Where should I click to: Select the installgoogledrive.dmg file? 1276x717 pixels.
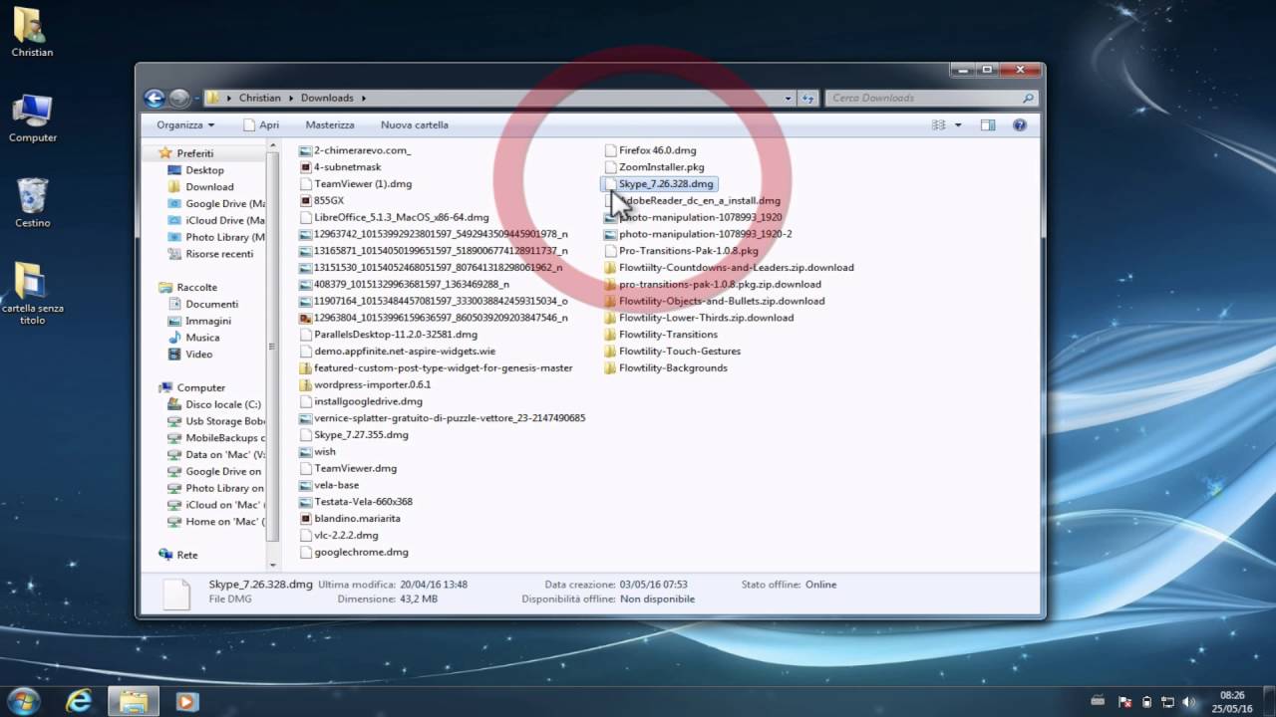[361, 402]
